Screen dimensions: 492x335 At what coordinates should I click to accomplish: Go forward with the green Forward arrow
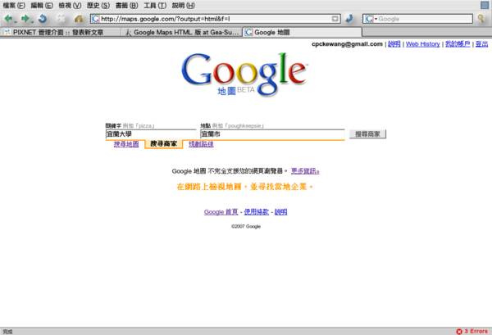(x=25, y=19)
